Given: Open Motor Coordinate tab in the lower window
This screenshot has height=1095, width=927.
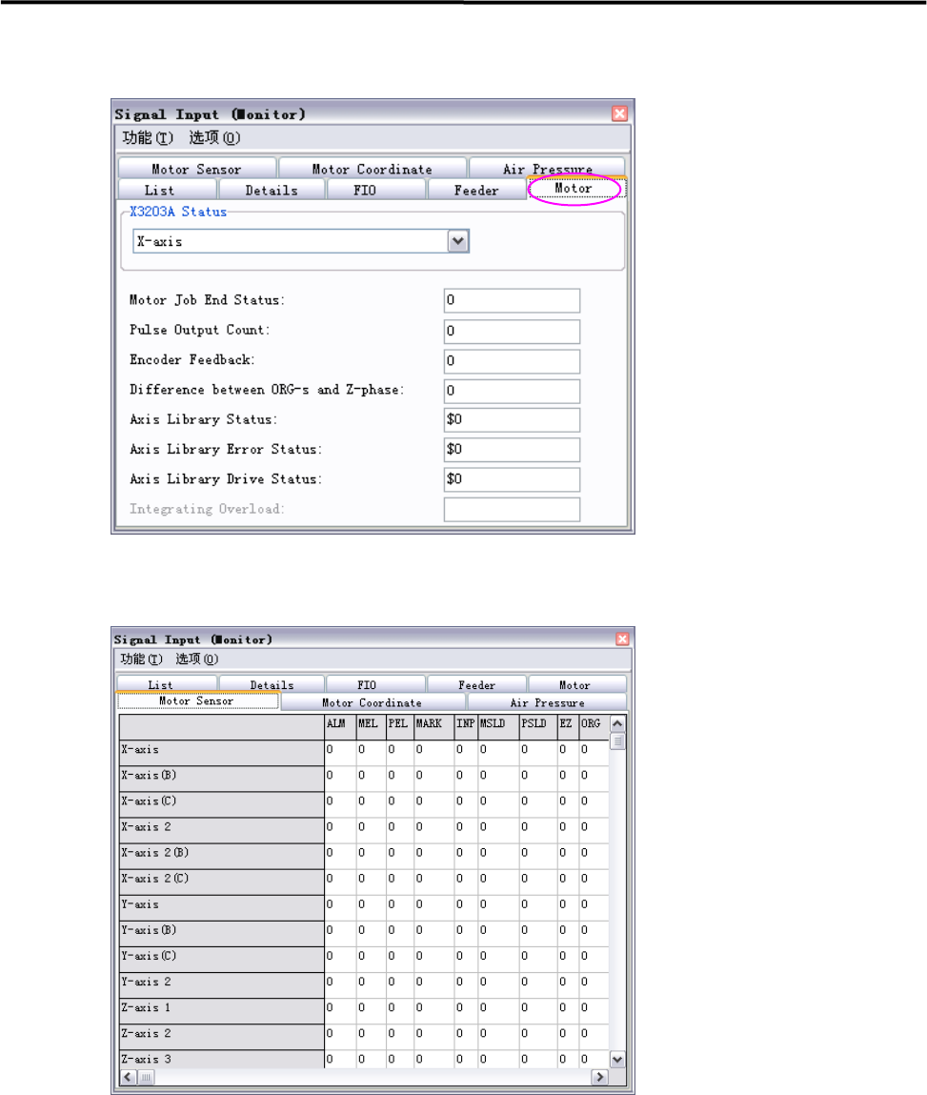Looking at the screenshot, I should tap(373, 702).
